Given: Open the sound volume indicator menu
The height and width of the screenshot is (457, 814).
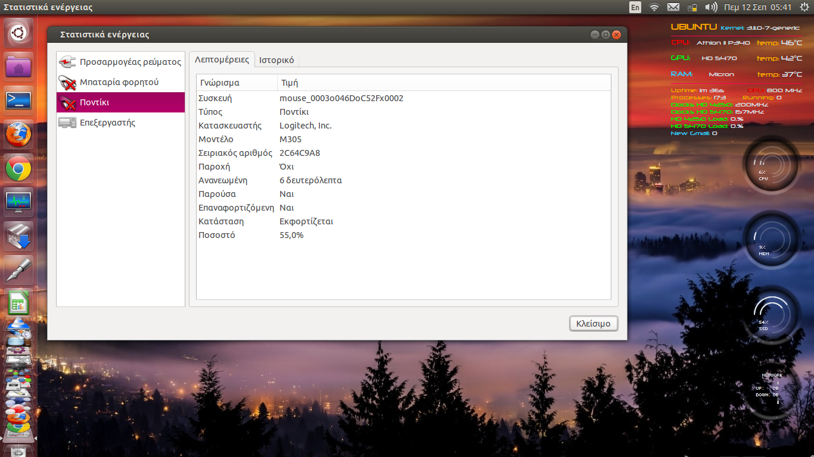Looking at the screenshot, I should coord(711,7).
